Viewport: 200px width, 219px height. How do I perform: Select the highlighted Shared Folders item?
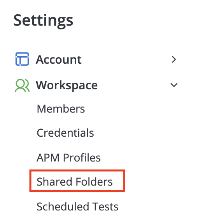(77, 181)
